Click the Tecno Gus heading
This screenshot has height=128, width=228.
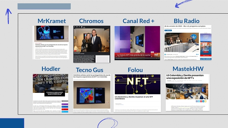(x=90, y=70)
